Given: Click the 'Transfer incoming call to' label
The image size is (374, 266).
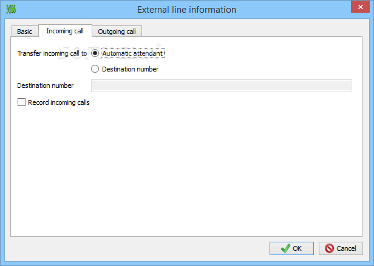Looking at the screenshot, I should pyautogui.click(x=52, y=53).
